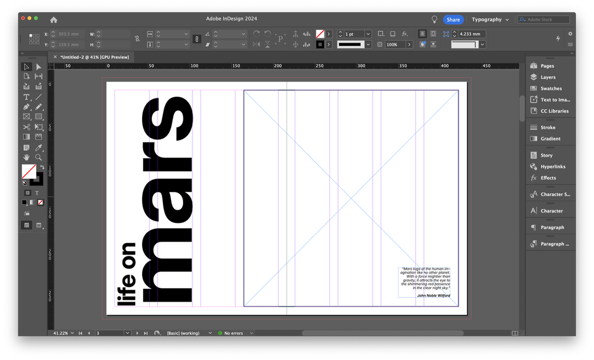Toggle Normal view mode button
The width and height of the screenshot is (594, 360).
(26, 225)
